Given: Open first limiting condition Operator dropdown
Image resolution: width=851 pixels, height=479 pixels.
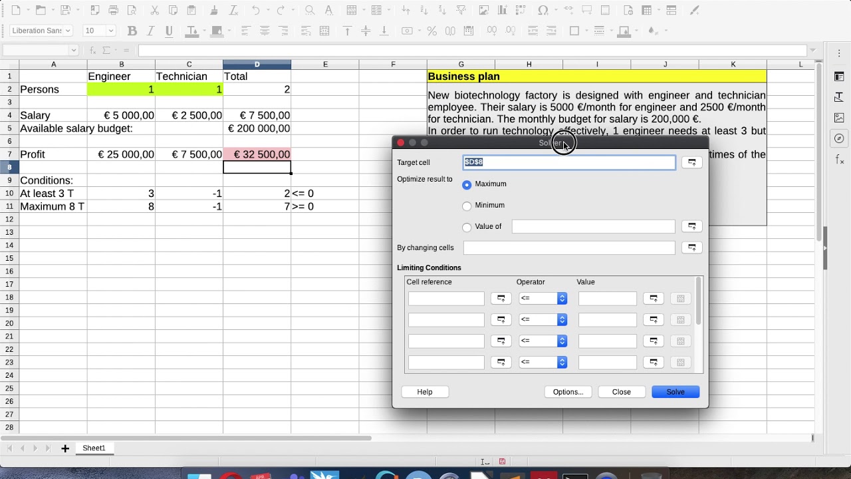Looking at the screenshot, I should [543, 299].
